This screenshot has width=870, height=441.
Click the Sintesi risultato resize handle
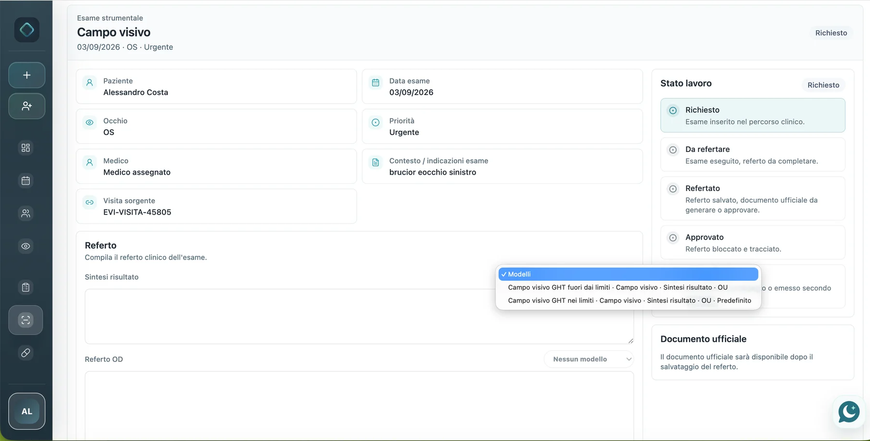click(x=630, y=341)
